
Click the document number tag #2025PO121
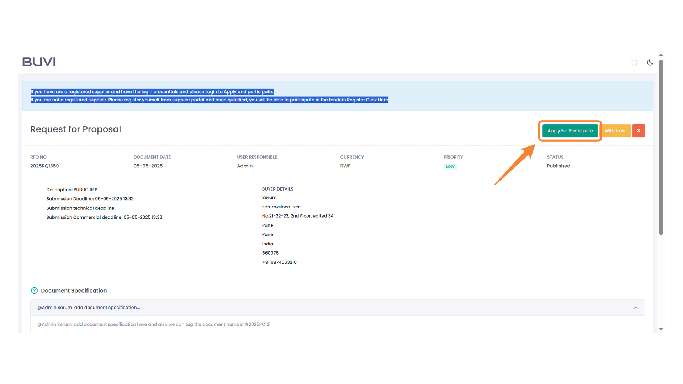(259, 324)
